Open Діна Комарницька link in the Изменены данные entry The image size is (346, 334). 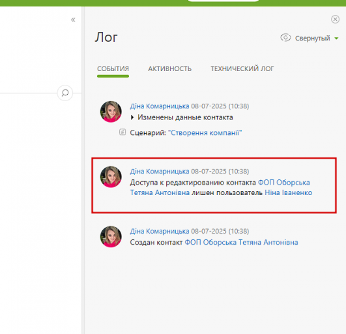pos(160,106)
